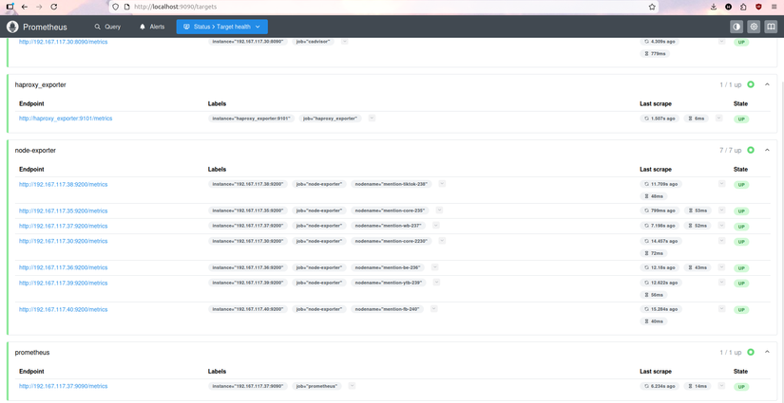Screen dimensions: 784x403
Task: Expand labels for mention-core-235 row
Action: [439, 210]
